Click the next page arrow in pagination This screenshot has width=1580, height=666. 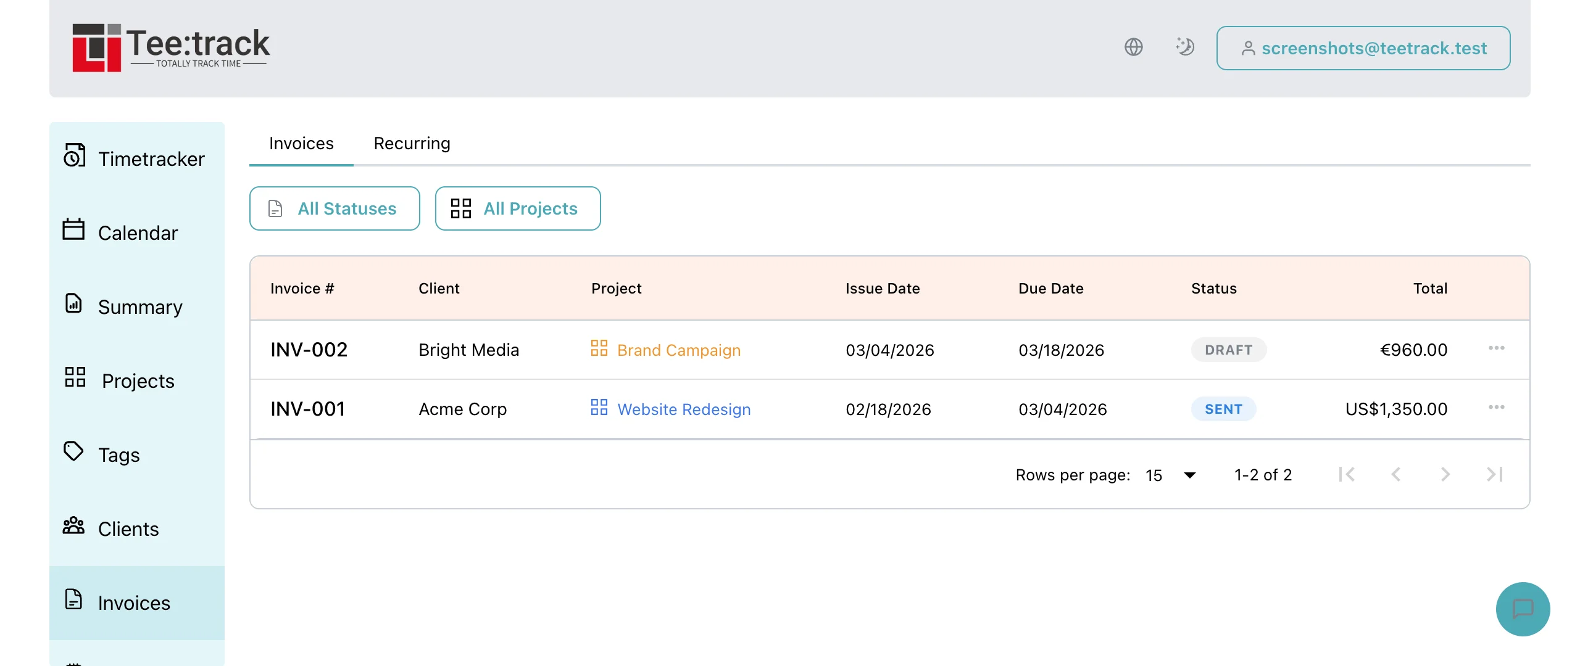(1445, 475)
